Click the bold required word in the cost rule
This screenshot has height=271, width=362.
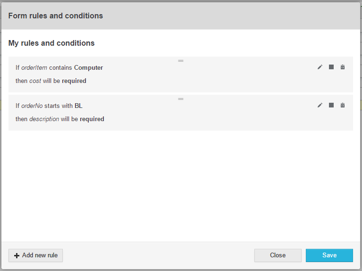pos(74,81)
